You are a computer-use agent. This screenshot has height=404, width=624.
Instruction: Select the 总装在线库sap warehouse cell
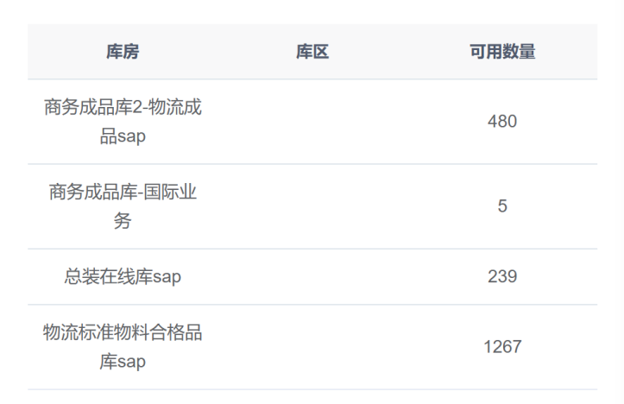click(123, 276)
